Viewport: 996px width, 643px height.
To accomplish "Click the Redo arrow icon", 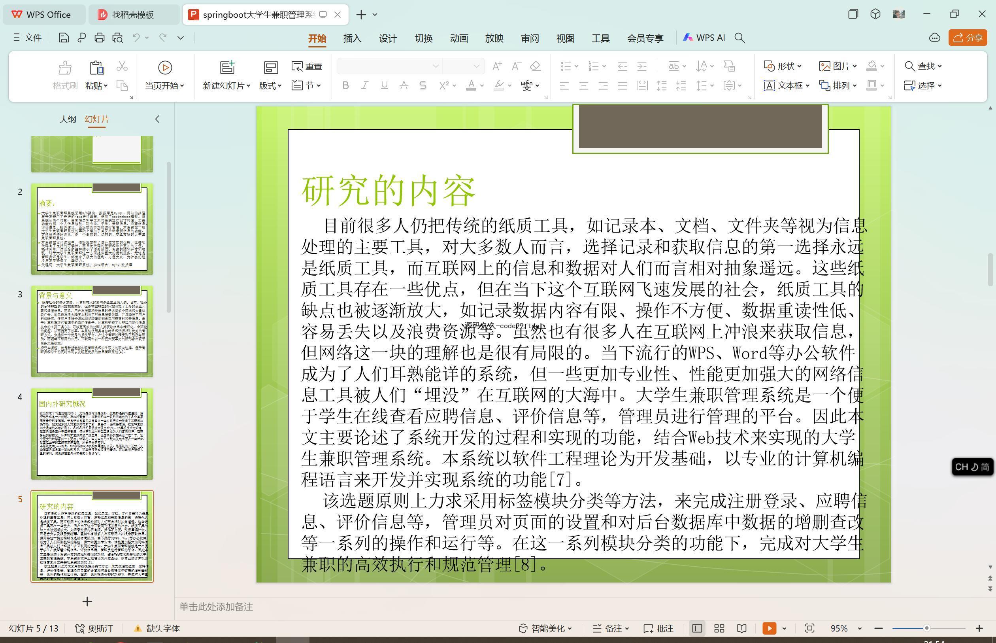I will coord(163,38).
